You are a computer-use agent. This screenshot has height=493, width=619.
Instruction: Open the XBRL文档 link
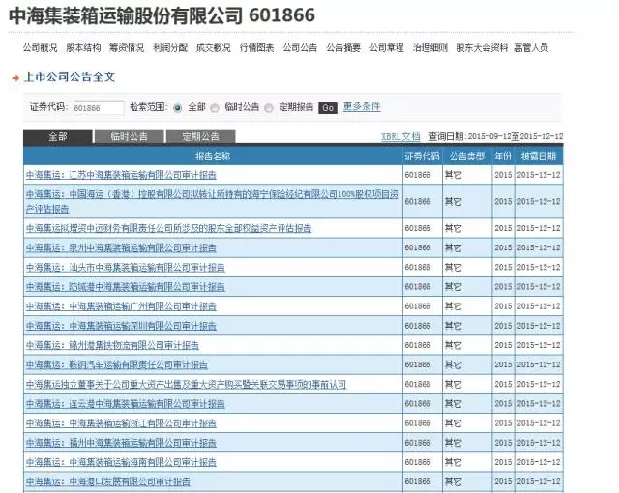pos(400,136)
